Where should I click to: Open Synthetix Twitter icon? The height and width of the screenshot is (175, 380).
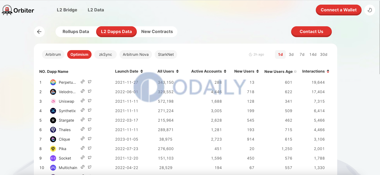[90, 110]
